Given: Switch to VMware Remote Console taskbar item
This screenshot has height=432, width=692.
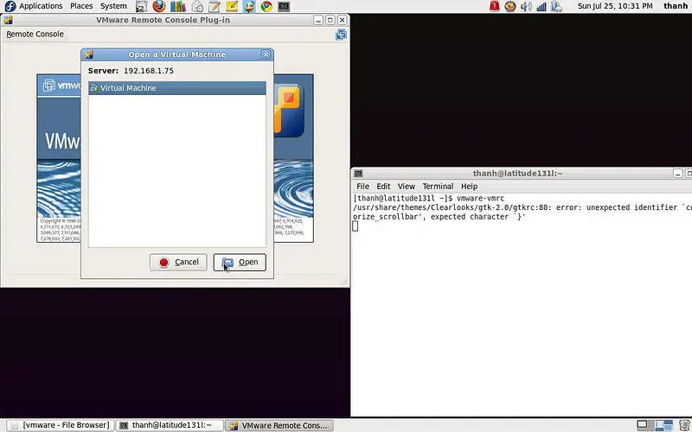Looking at the screenshot, I should point(279,425).
